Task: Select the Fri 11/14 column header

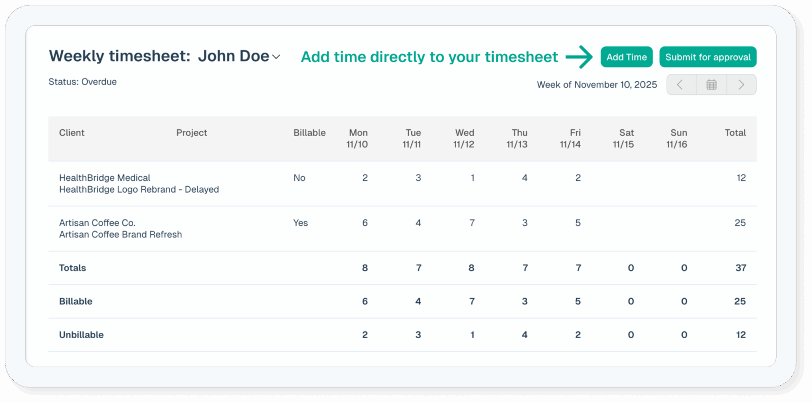Action: 571,139
